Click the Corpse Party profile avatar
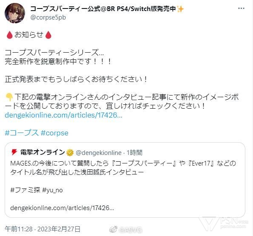The width and height of the screenshot is (253, 236). pos(15,13)
